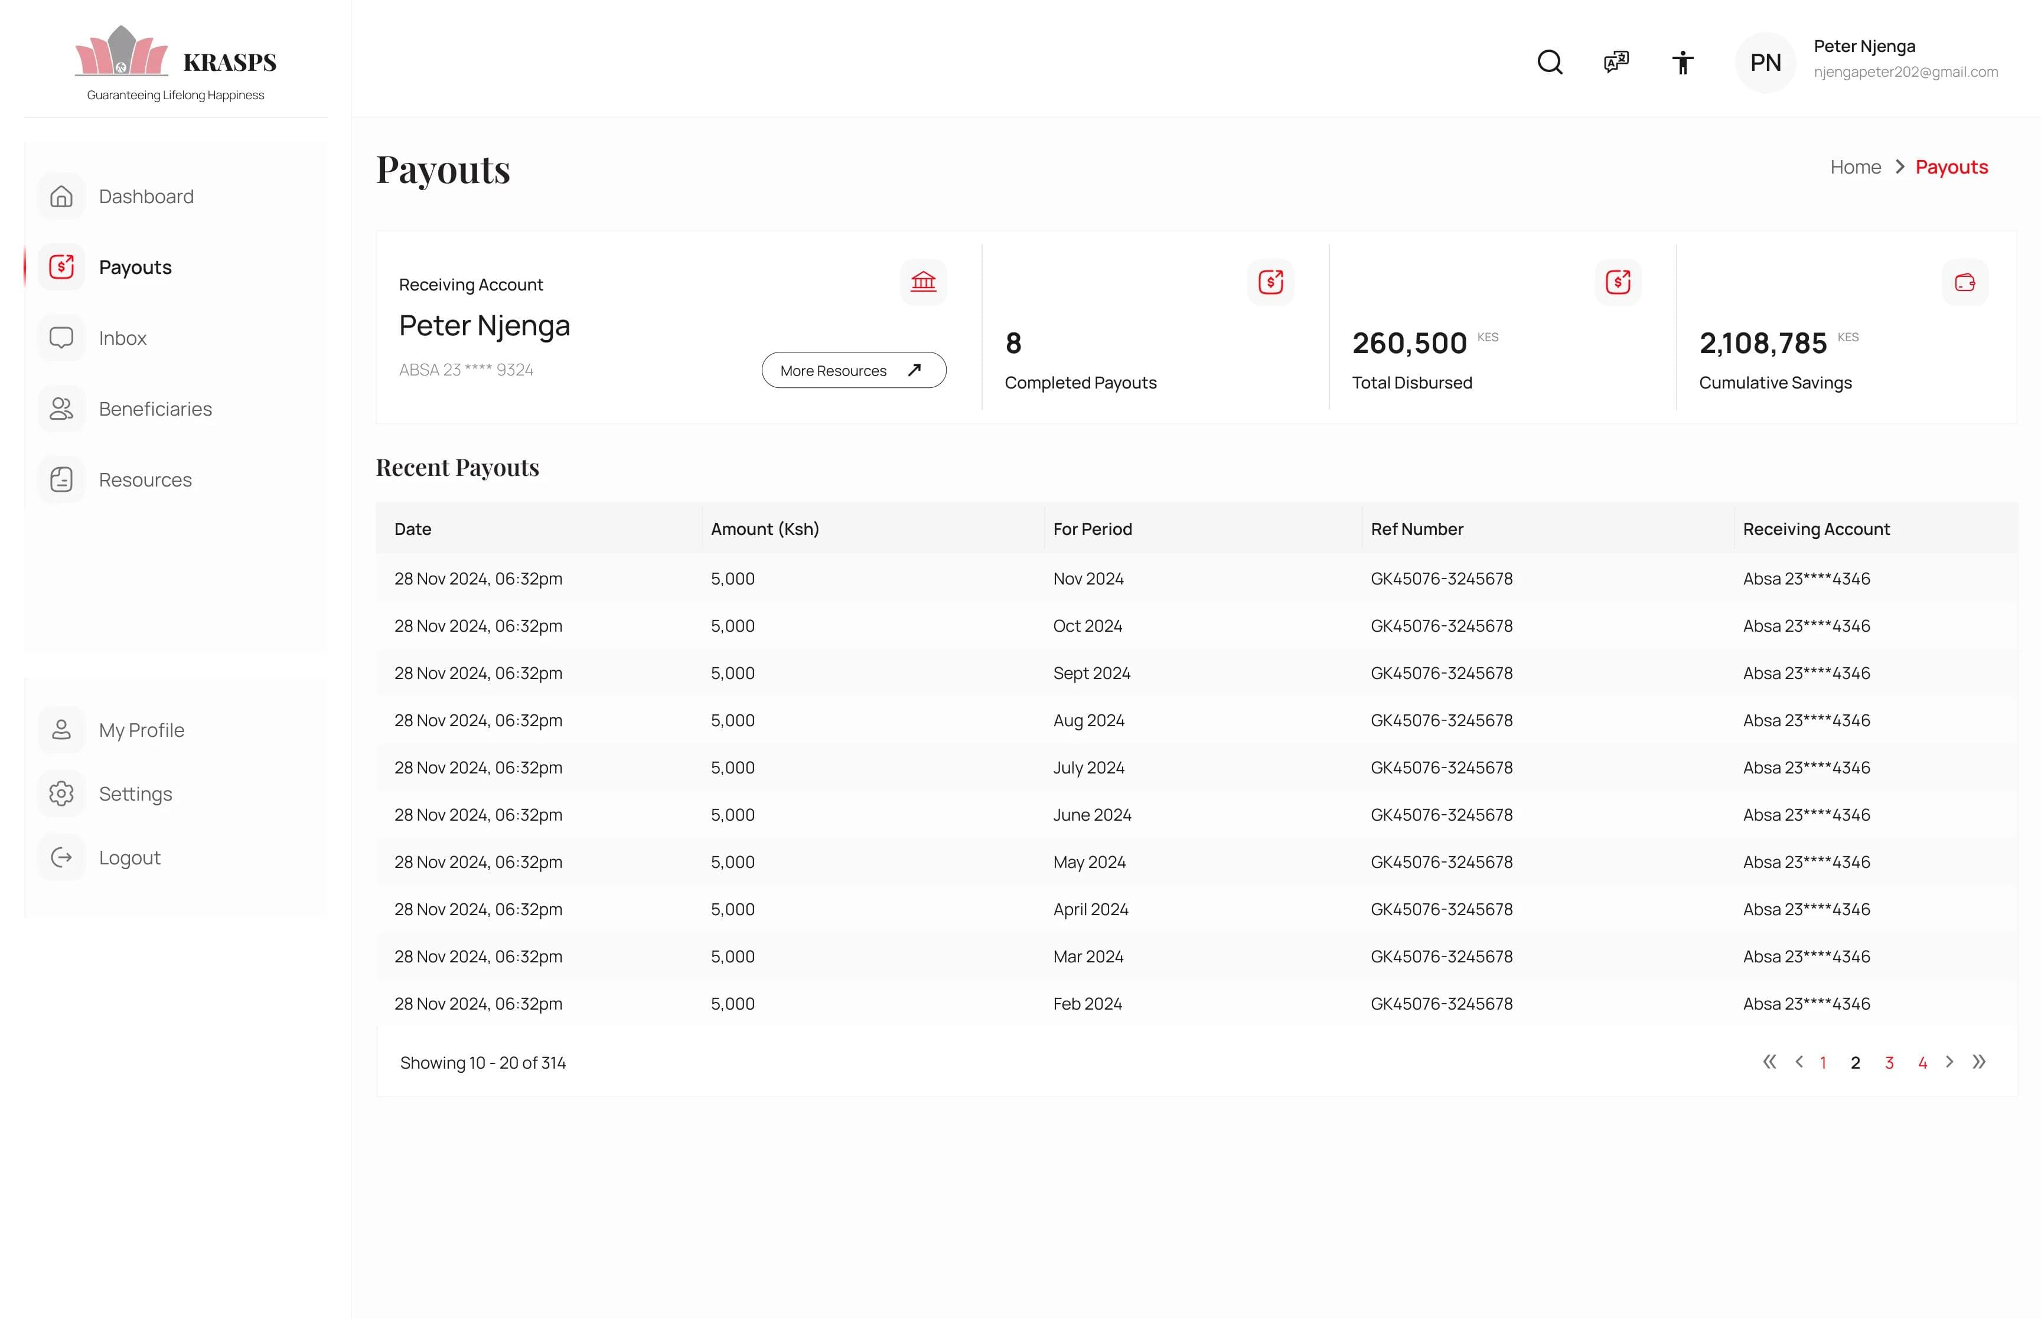Screen dimensions: 2041x1319
Task: Open Settings from the sidebar gear icon
Action: tap(135, 794)
